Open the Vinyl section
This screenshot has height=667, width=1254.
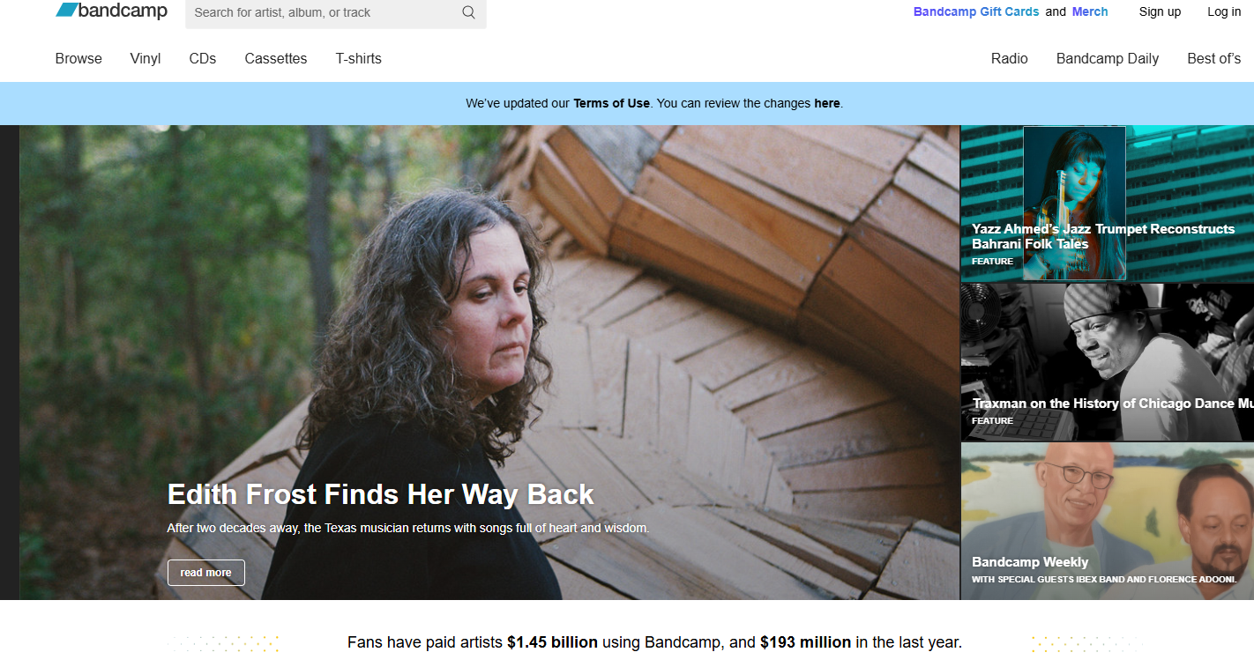point(146,58)
